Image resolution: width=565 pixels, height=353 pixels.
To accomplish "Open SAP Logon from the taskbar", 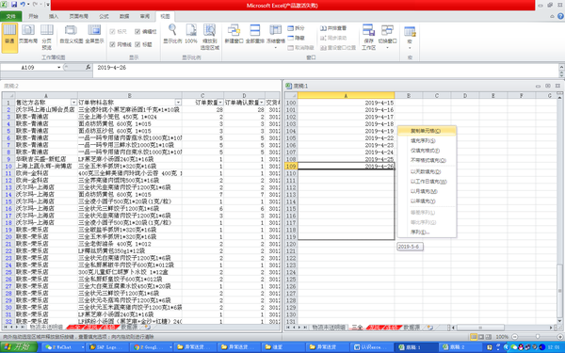I will (107, 347).
